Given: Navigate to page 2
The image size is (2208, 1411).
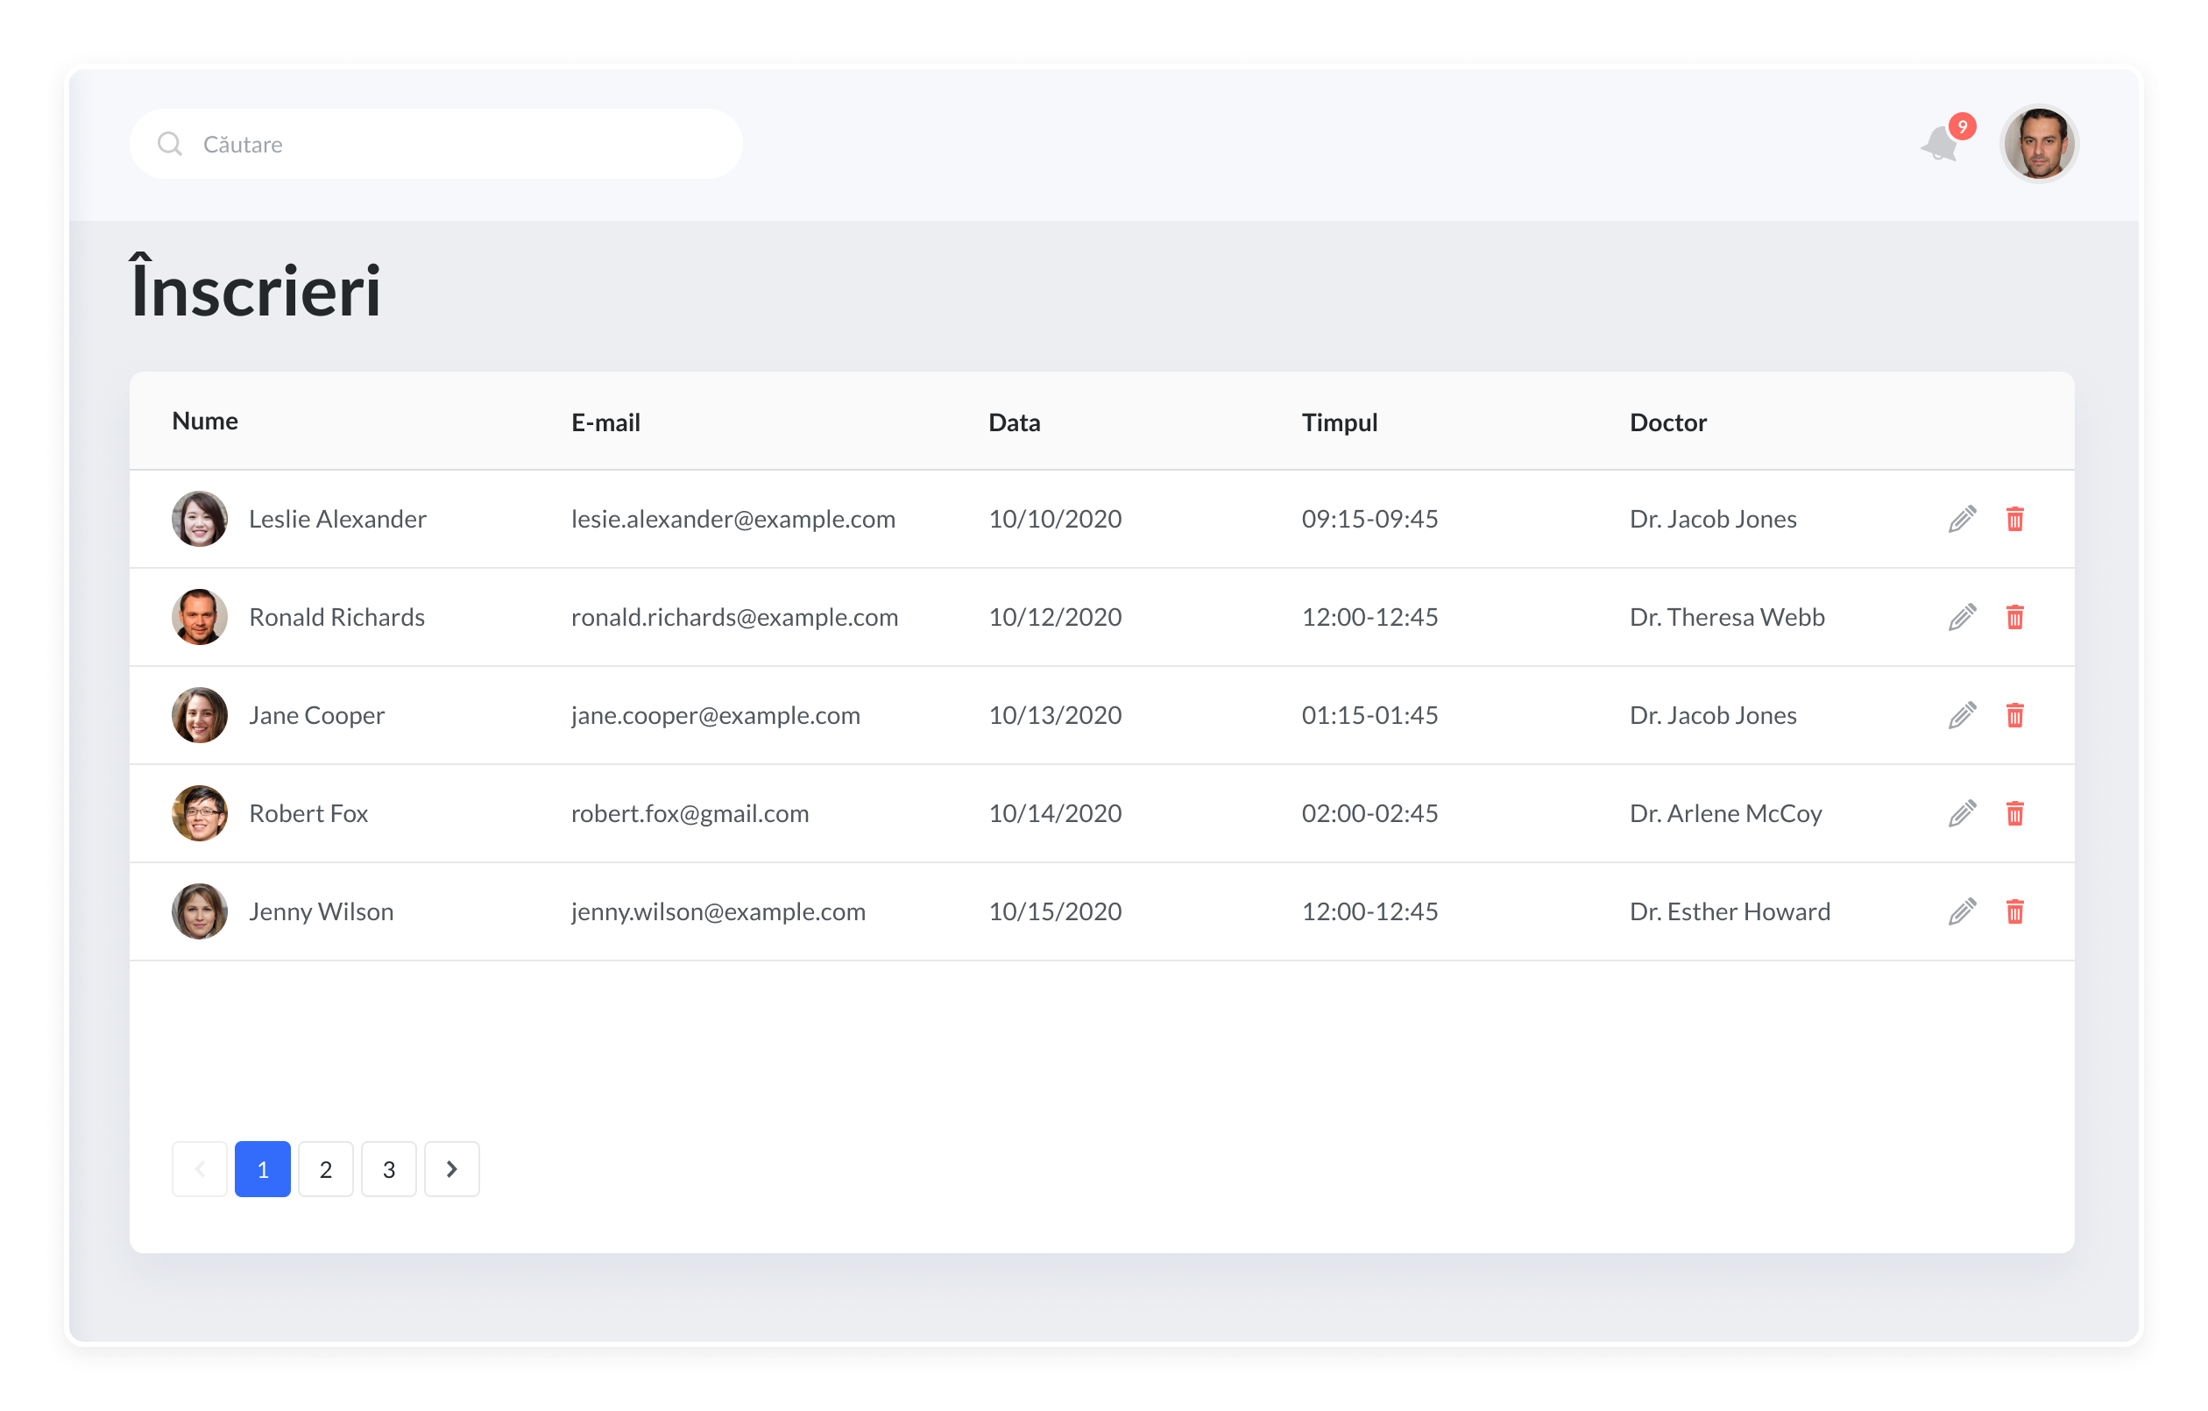Looking at the screenshot, I should (x=327, y=1168).
